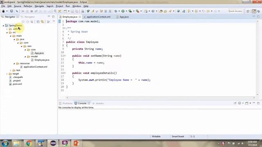Click the Open Type toolbar icon
Image resolution: width=262 pixels, height=147 pixels.
tap(161, 11)
